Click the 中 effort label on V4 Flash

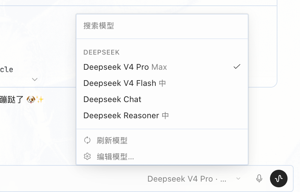(x=162, y=83)
